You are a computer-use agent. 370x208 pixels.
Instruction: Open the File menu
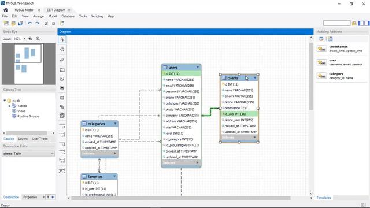(x=5, y=16)
